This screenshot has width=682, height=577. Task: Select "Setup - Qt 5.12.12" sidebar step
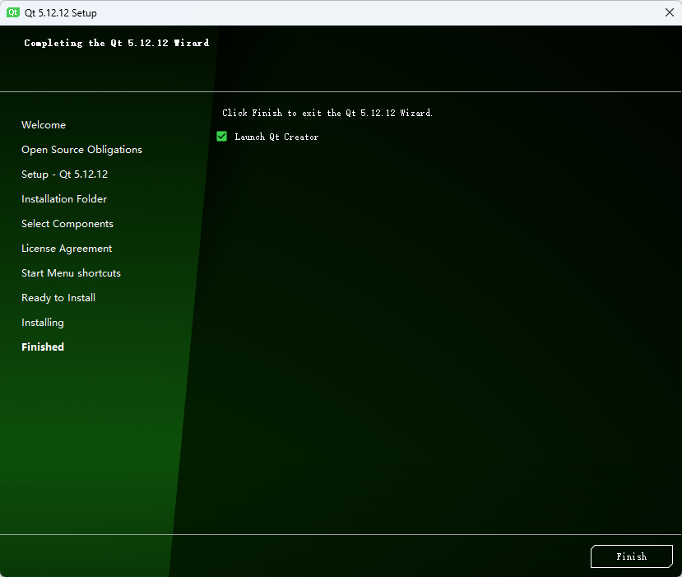click(x=64, y=174)
